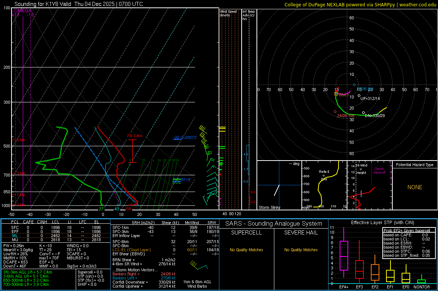The height and width of the screenshot is (291, 438).
Task: Select the MU parcel row
Action: click(x=56, y=240)
